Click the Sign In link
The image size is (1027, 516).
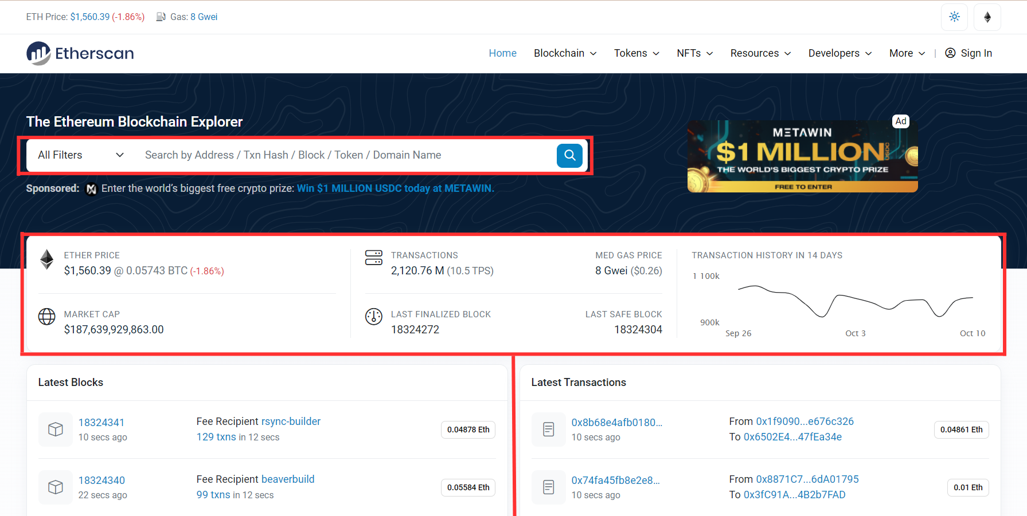point(976,53)
